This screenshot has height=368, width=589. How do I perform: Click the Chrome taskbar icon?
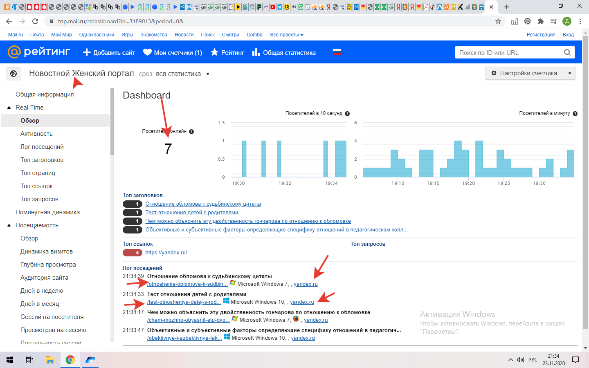click(70, 360)
